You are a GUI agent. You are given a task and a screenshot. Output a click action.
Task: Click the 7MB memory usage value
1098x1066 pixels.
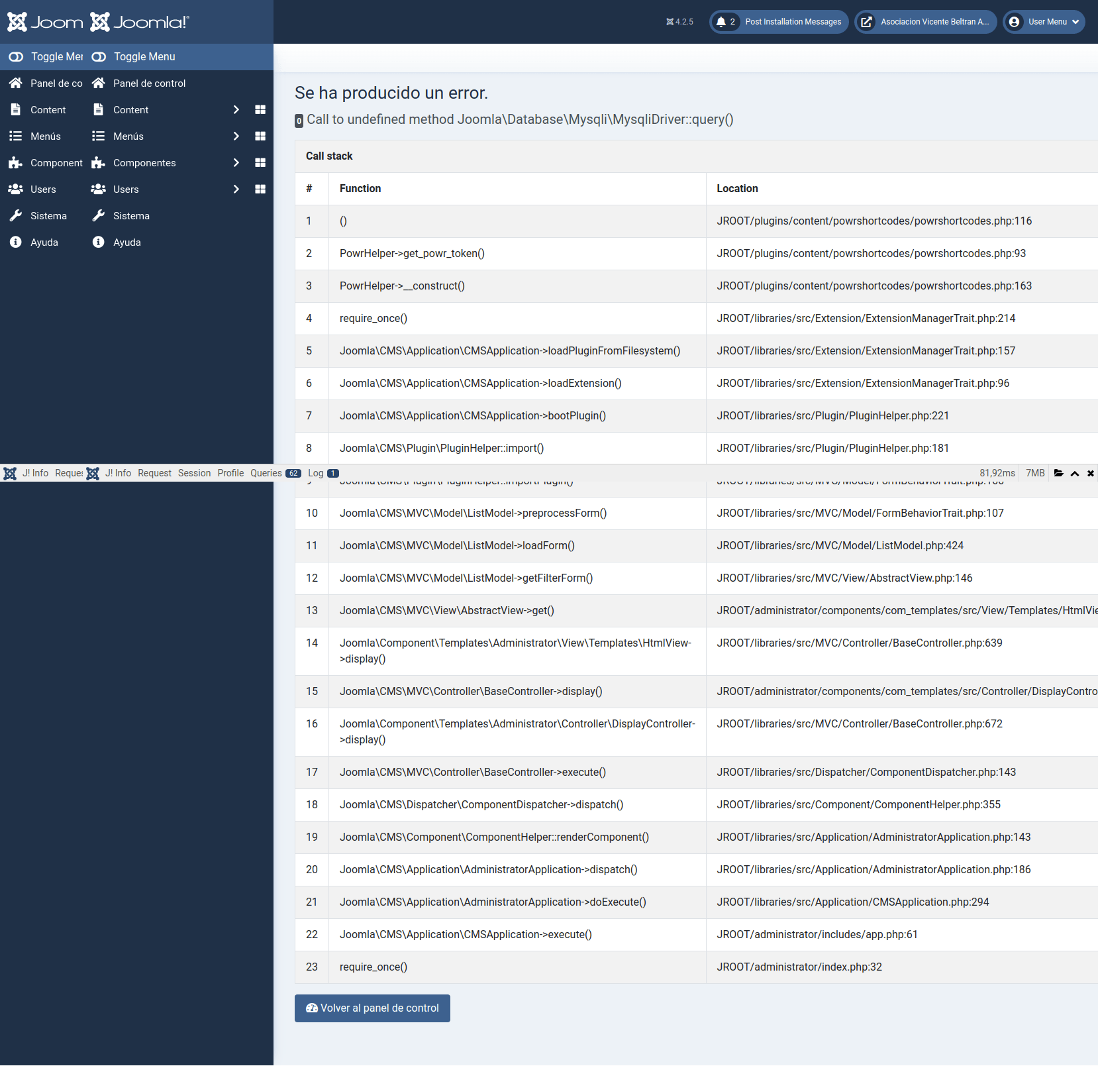(1035, 473)
